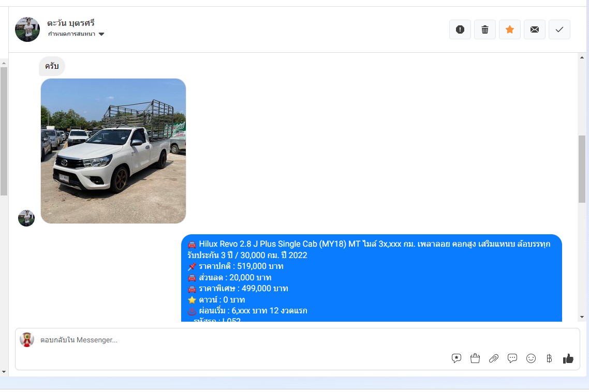The image size is (589, 392).
Task: Open saved replies speech-bubble star icon
Action: pyautogui.click(x=456, y=358)
